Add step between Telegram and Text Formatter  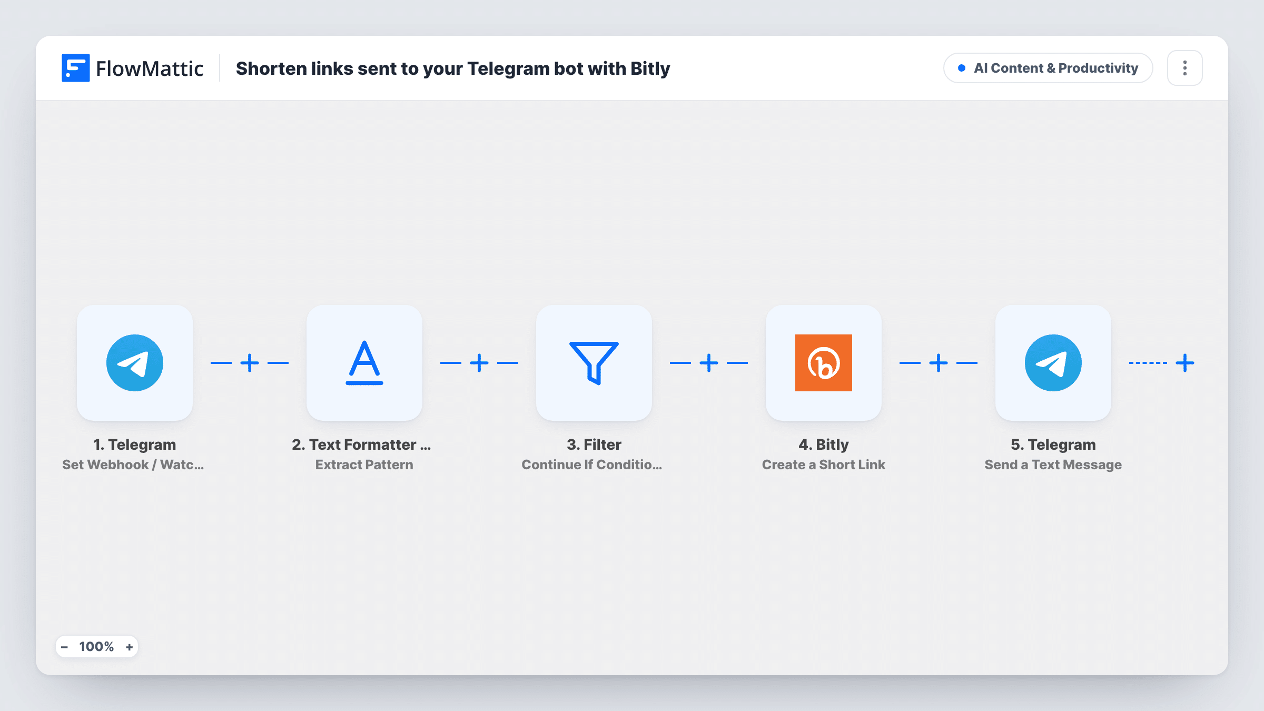click(250, 363)
